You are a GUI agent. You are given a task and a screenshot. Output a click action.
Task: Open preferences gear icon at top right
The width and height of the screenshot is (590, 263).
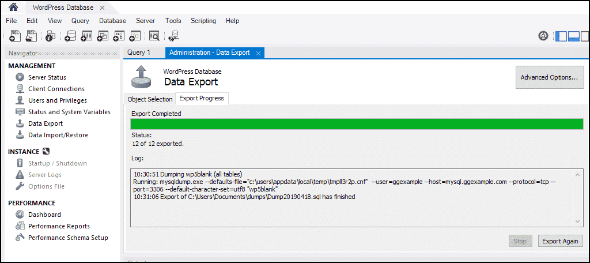click(543, 36)
